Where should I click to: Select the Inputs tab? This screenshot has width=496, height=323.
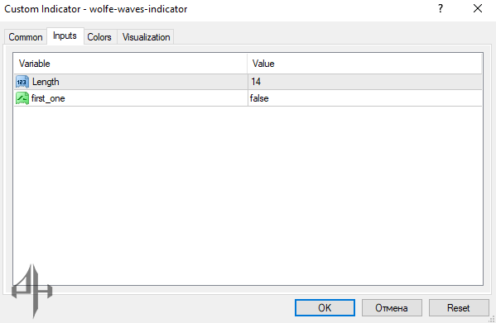point(65,36)
